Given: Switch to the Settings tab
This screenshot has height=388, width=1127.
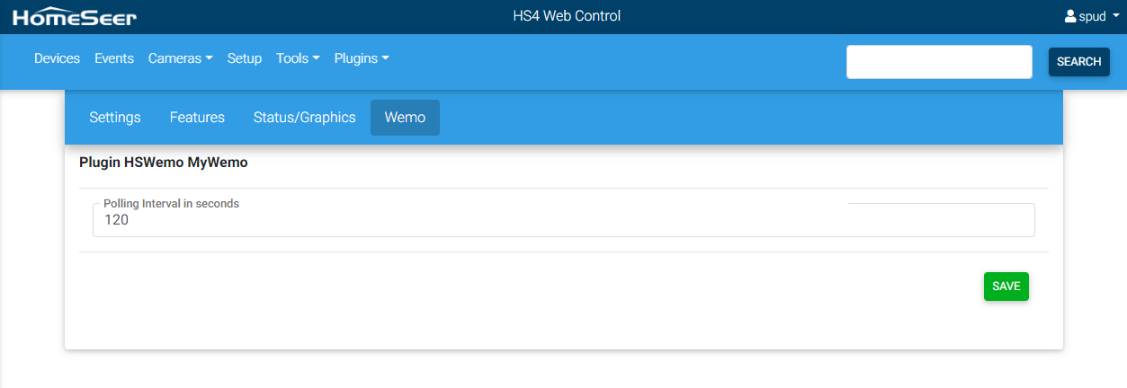Looking at the screenshot, I should tap(115, 118).
